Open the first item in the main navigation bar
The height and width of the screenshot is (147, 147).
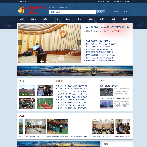(22, 20)
